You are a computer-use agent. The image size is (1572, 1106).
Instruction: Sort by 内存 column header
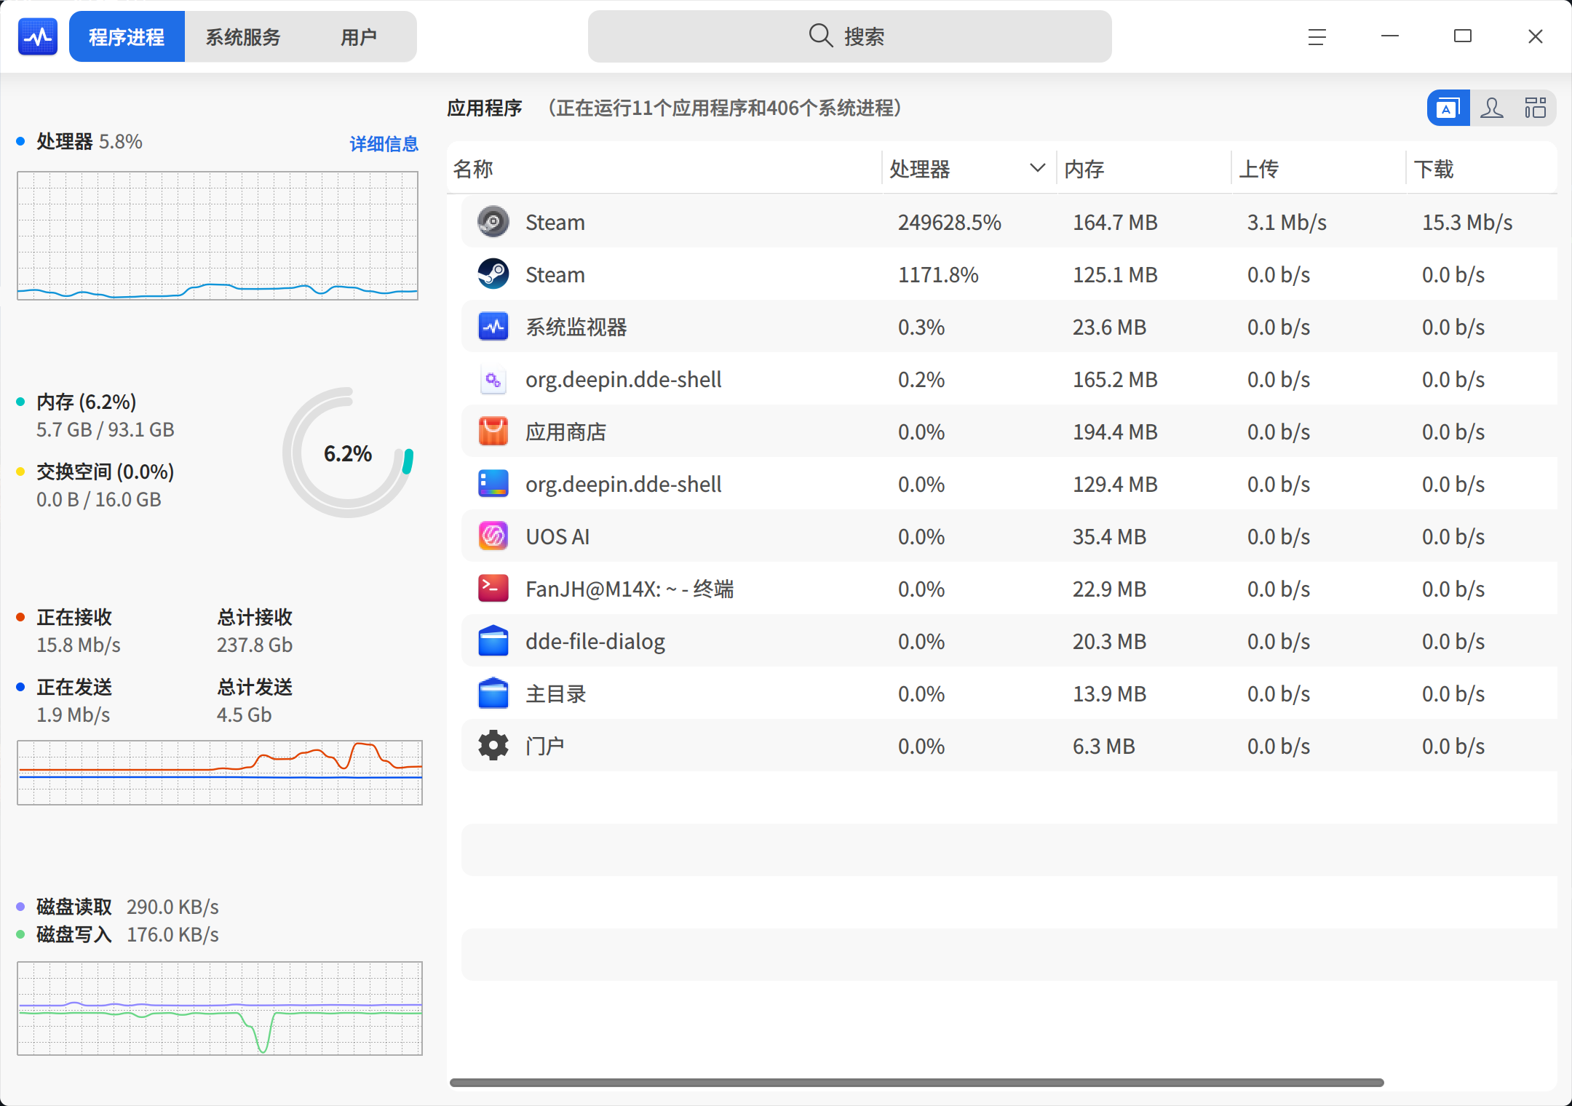(x=1143, y=169)
